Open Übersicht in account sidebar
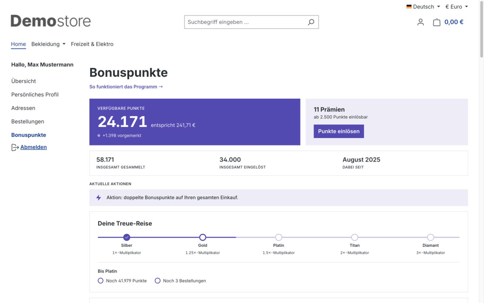484x303 pixels. click(23, 81)
